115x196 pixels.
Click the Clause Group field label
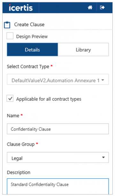pos(20,144)
